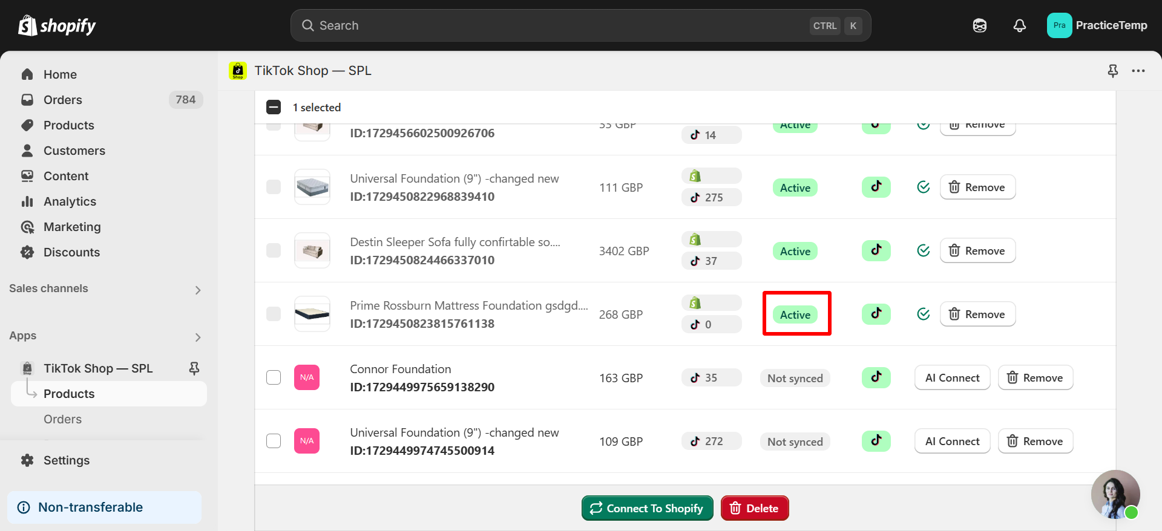This screenshot has height=531, width=1162.
Task: Click TikTok channel icon for Universal Foundation 111 GBP
Action: click(876, 187)
